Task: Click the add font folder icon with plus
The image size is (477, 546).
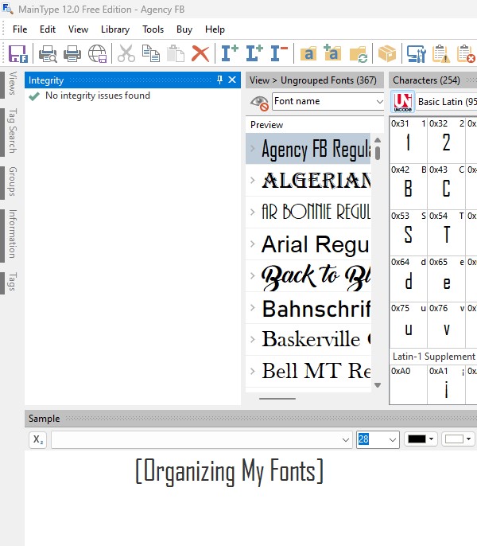Action: [x=332, y=53]
